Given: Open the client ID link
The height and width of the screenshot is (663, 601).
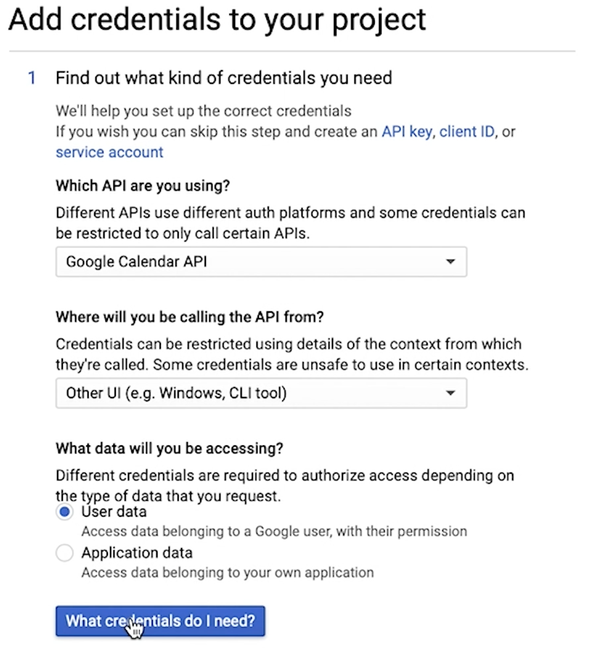Looking at the screenshot, I should pos(466,132).
